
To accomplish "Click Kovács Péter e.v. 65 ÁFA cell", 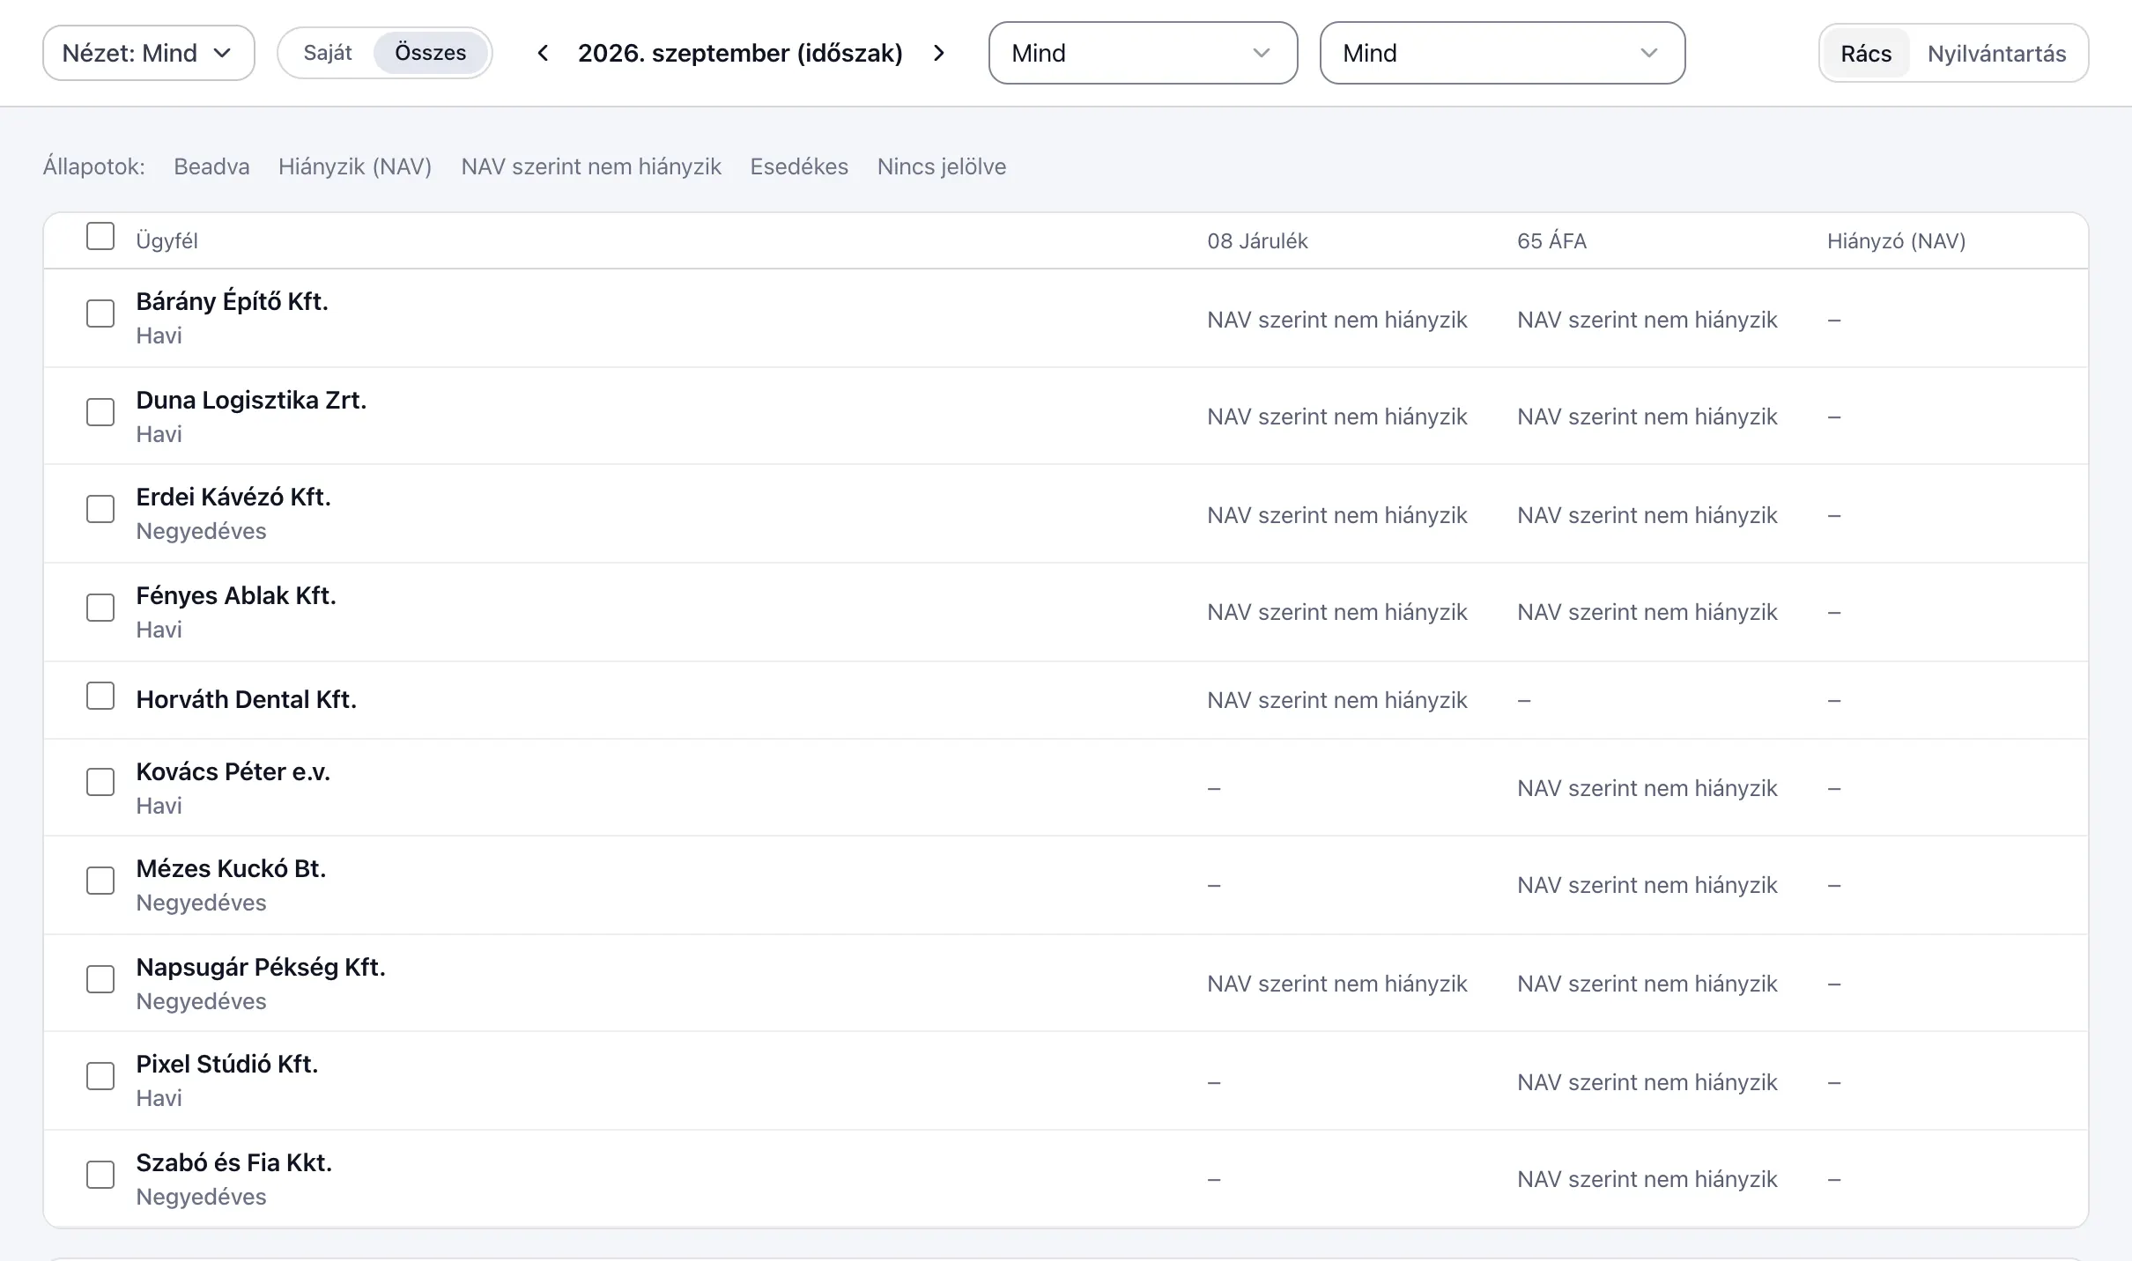I will pyautogui.click(x=1647, y=788).
